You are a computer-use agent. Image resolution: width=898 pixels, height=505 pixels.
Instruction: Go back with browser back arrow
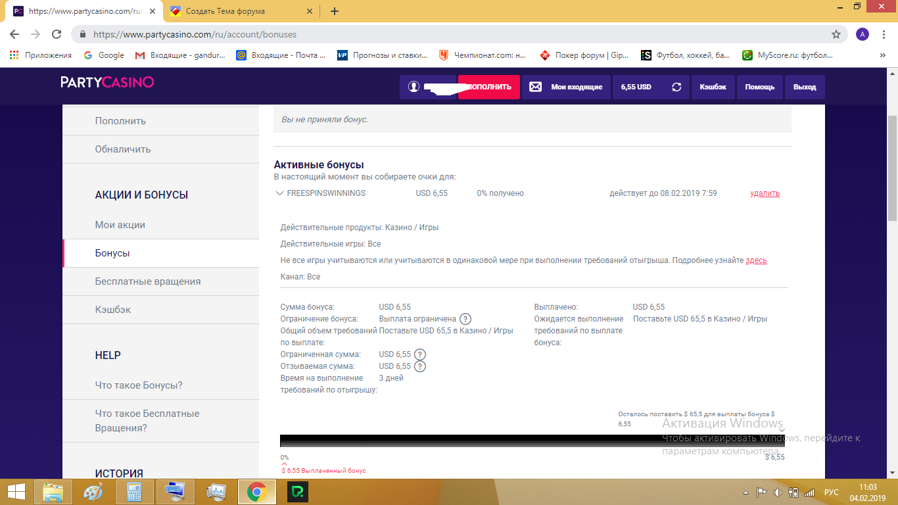(14, 34)
